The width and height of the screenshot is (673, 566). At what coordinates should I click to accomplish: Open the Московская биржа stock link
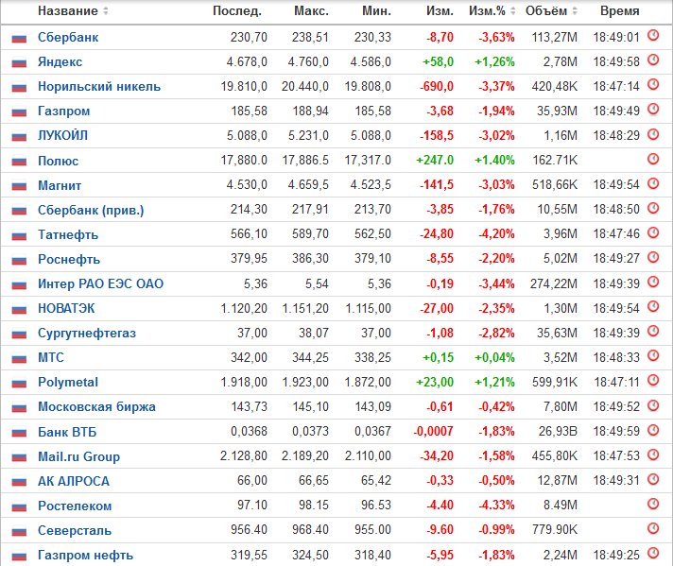(x=96, y=407)
